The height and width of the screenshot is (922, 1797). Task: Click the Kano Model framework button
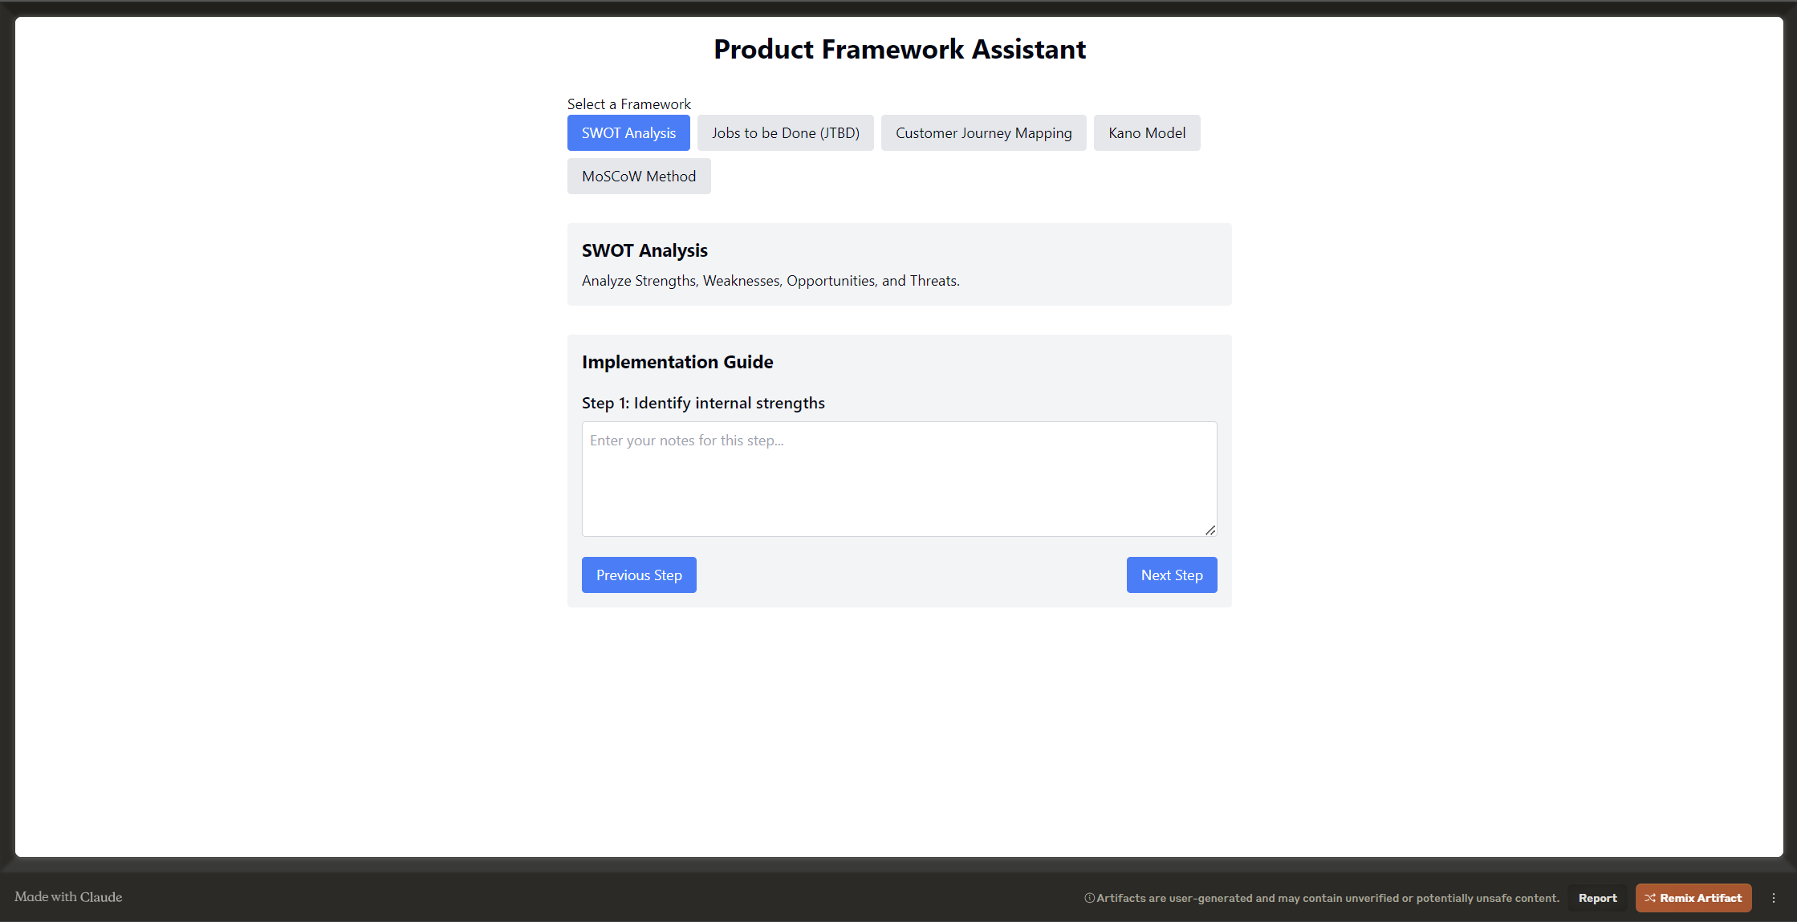(x=1148, y=132)
